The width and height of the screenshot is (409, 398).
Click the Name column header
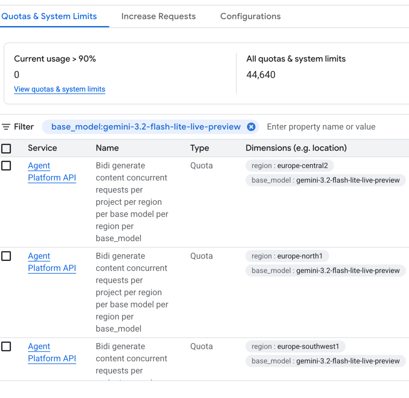[107, 148]
